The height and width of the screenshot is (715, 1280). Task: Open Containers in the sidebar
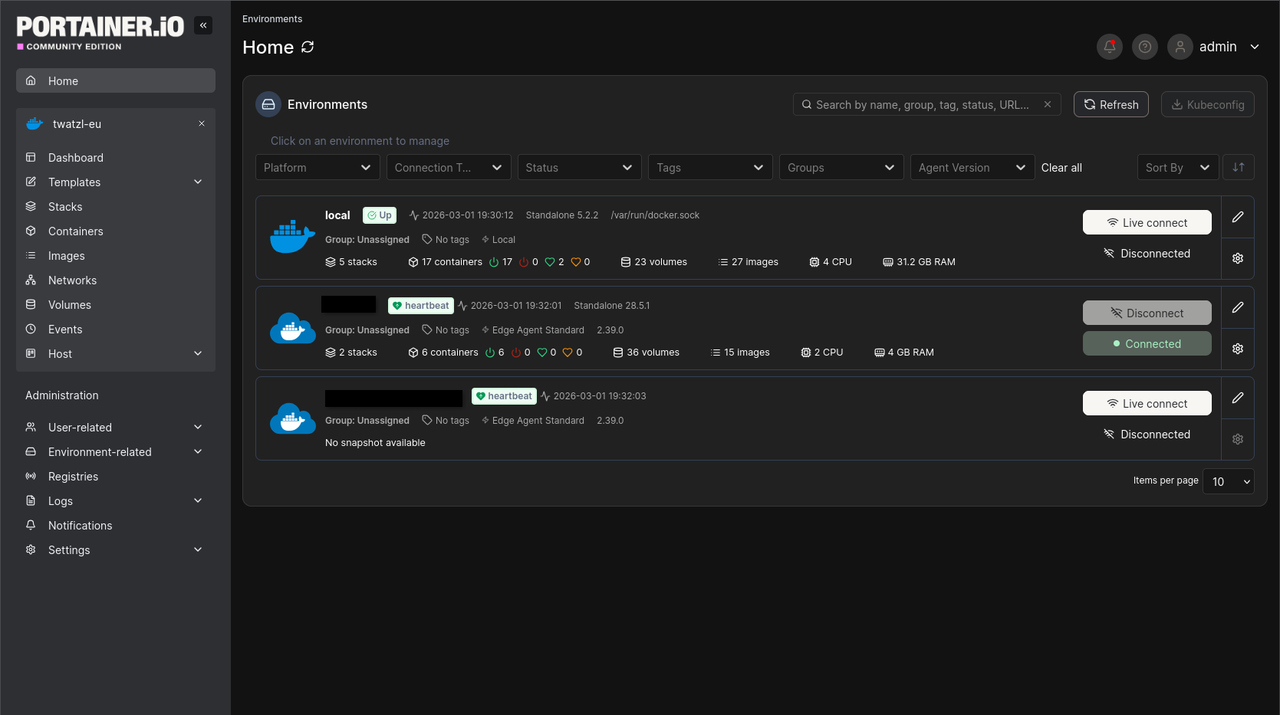point(75,231)
